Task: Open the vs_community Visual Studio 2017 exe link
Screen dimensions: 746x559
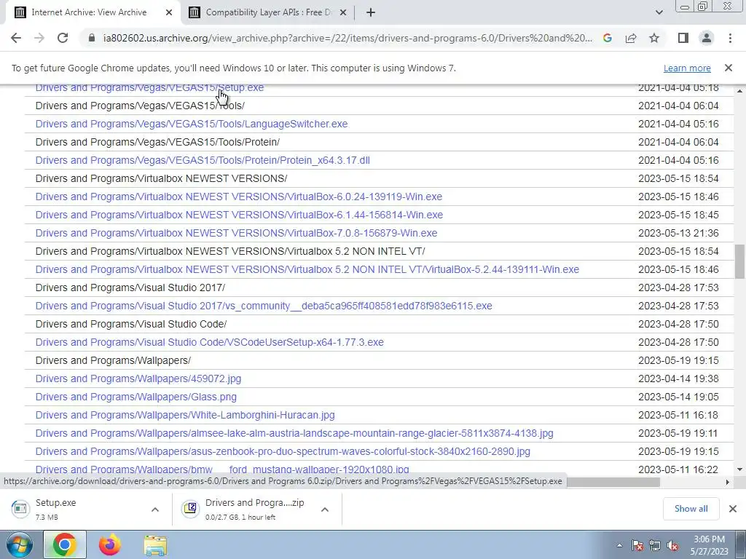Action: [x=264, y=306]
